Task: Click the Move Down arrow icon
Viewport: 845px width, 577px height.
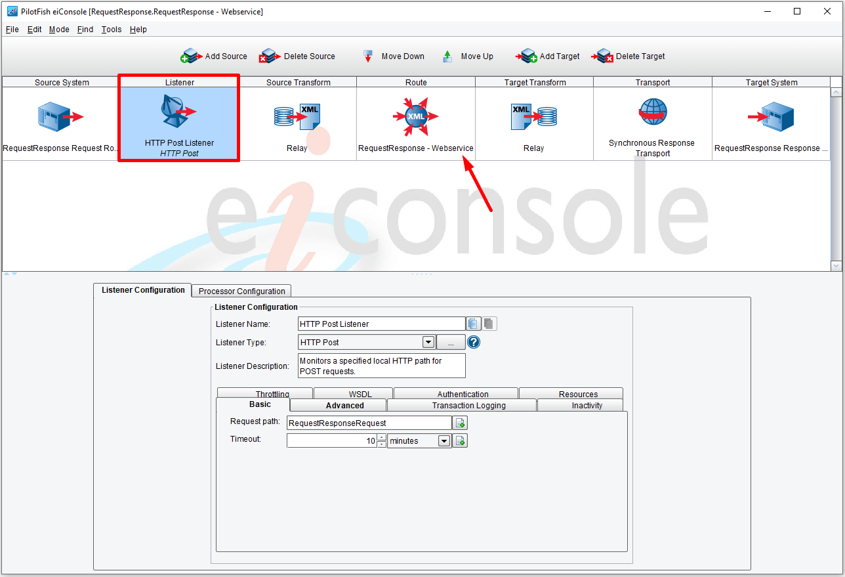Action: point(368,56)
